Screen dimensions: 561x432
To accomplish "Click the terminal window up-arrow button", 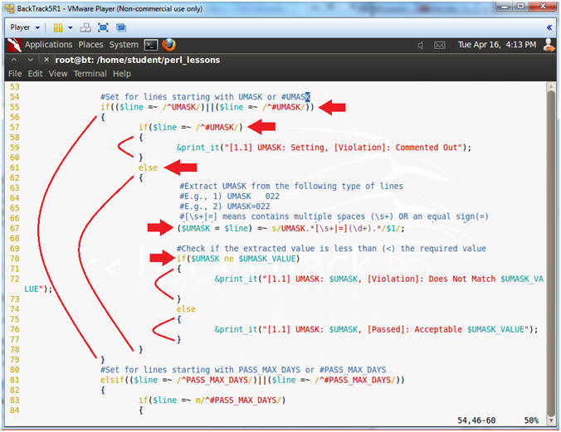I will (14, 60).
